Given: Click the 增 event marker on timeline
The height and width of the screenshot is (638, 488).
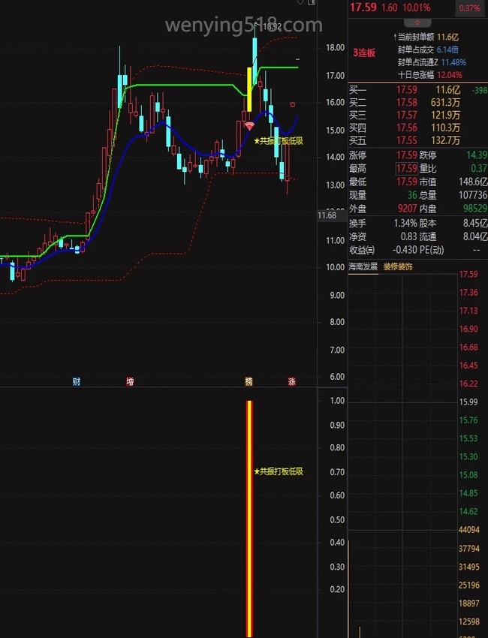Looking at the screenshot, I should (130, 382).
